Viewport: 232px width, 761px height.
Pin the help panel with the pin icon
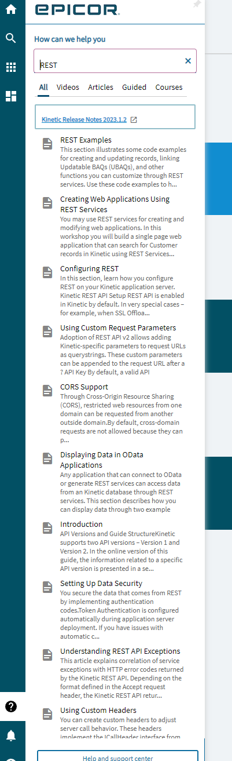pos(197,4)
